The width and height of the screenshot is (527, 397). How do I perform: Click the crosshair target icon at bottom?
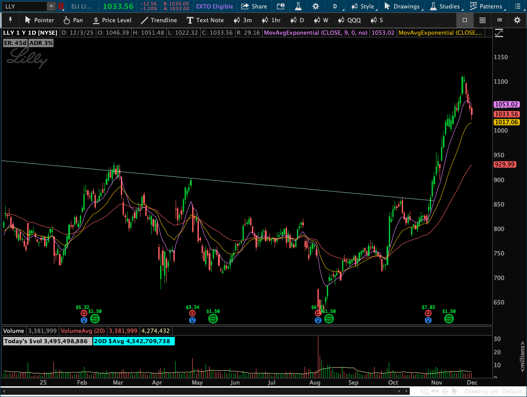click(445, 391)
